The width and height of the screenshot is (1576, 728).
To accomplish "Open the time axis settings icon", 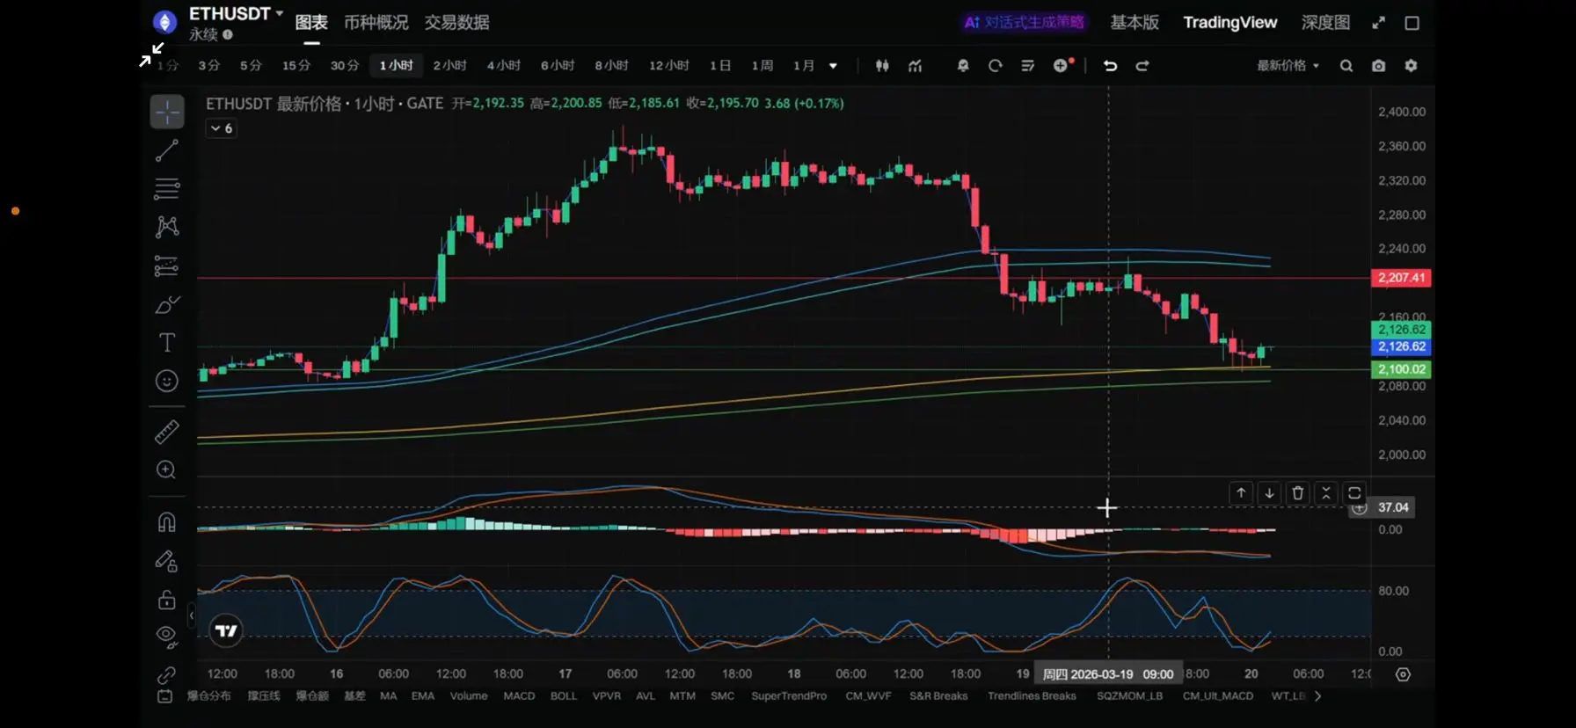I will 1404,674.
